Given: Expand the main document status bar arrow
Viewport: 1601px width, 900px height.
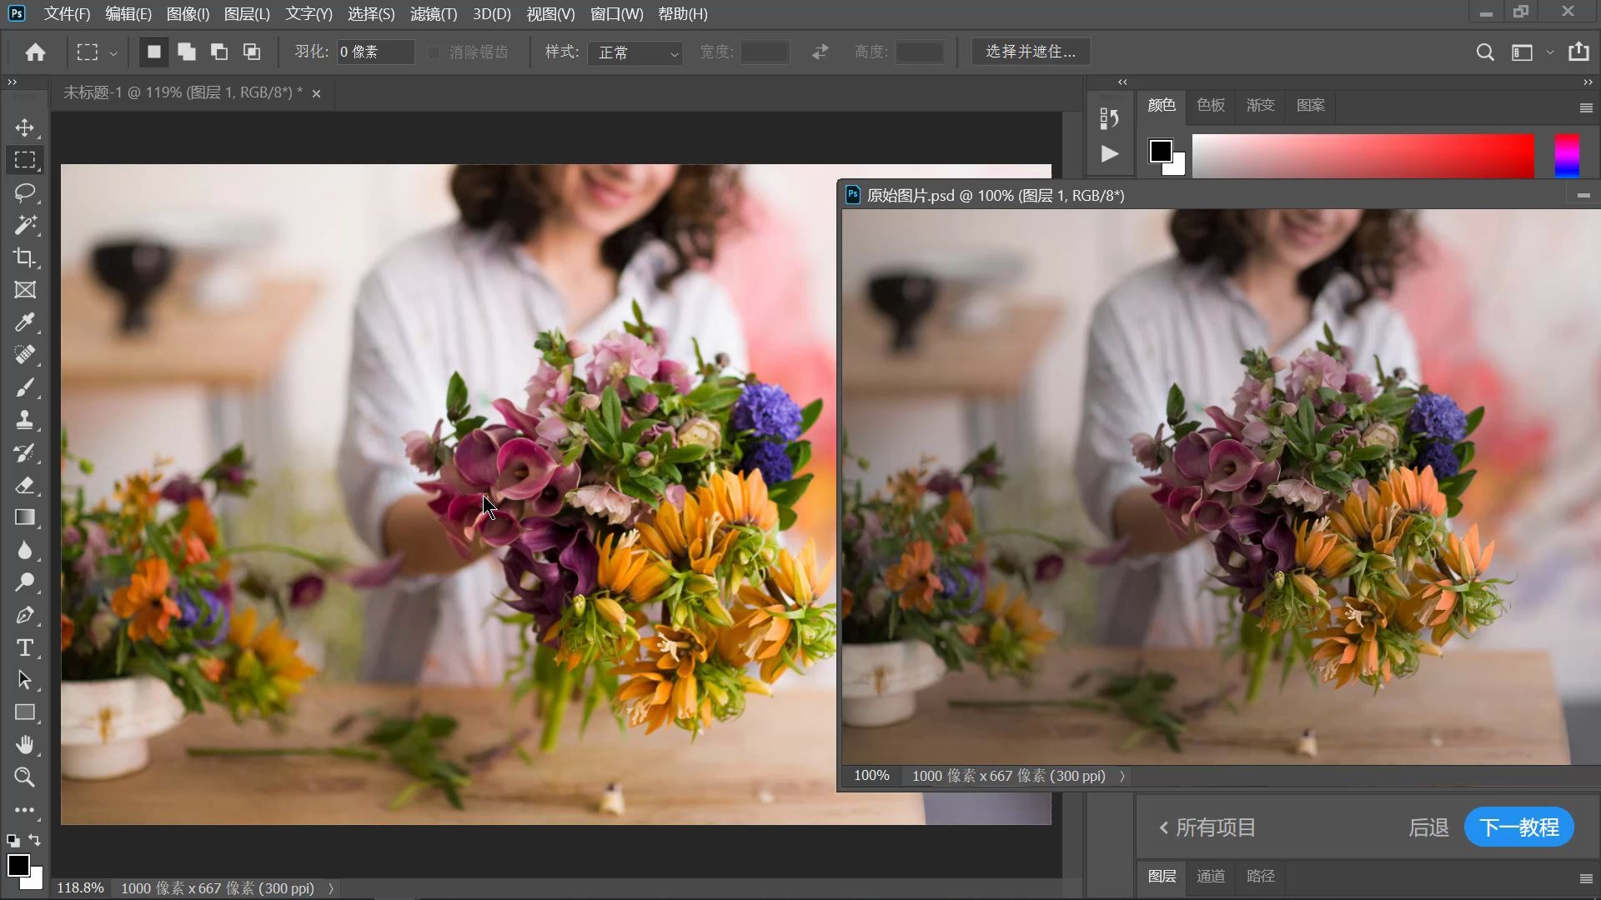Looking at the screenshot, I should [x=331, y=888].
